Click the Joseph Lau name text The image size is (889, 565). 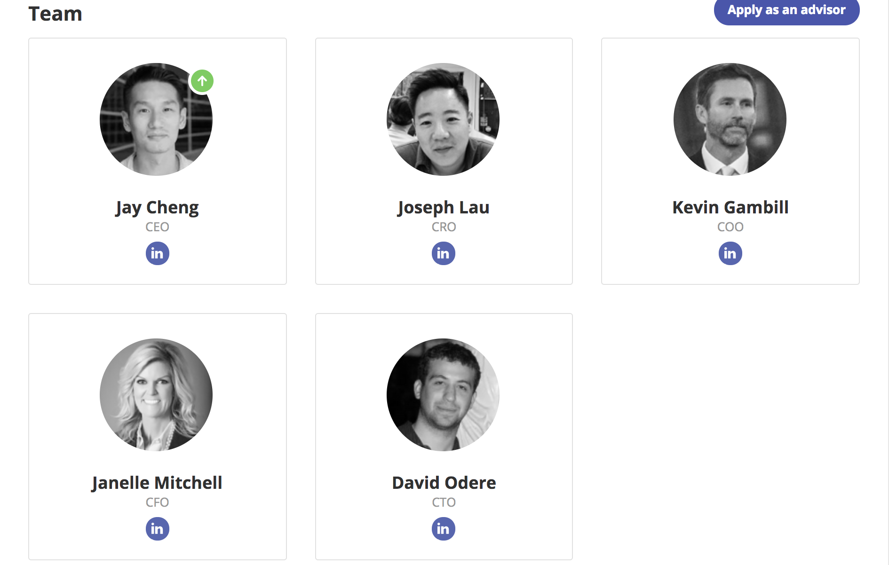coord(444,207)
